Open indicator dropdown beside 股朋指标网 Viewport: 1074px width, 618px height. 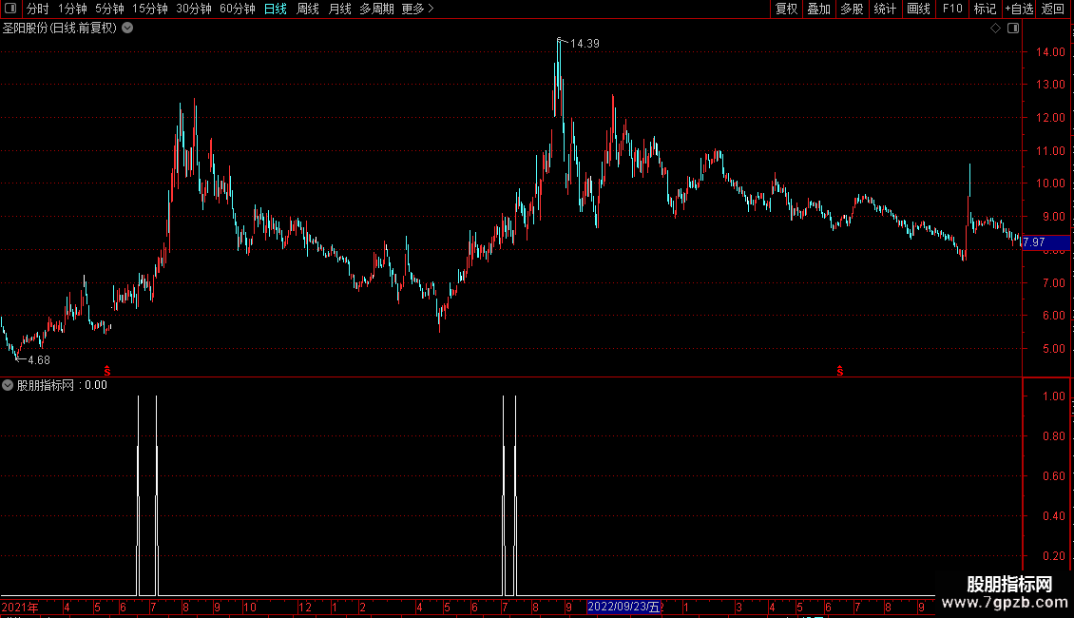(x=8, y=385)
